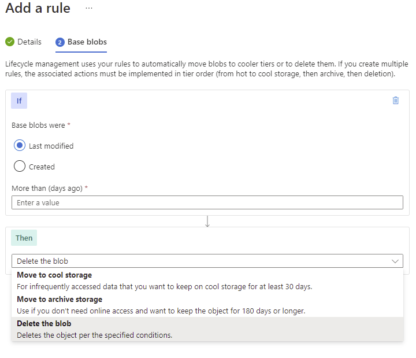Screen dimensions: 416x358
Task: Click the step 2 badge for Base blobs
Action: point(60,42)
